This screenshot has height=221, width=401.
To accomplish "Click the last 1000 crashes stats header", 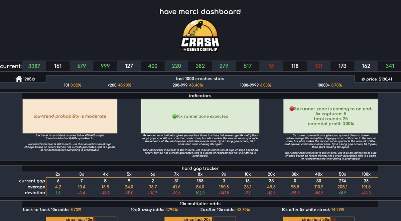I will tap(200, 79).
